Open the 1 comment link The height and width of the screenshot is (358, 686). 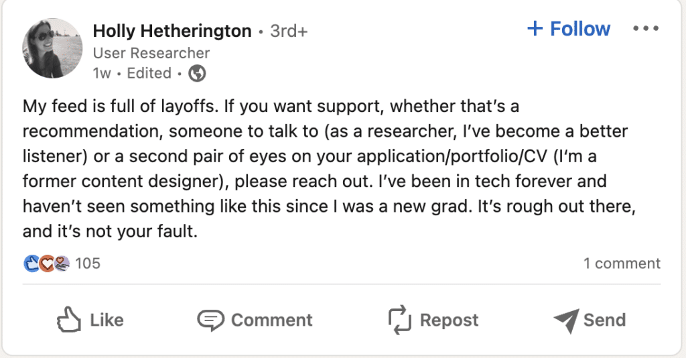tap(622, 263)
